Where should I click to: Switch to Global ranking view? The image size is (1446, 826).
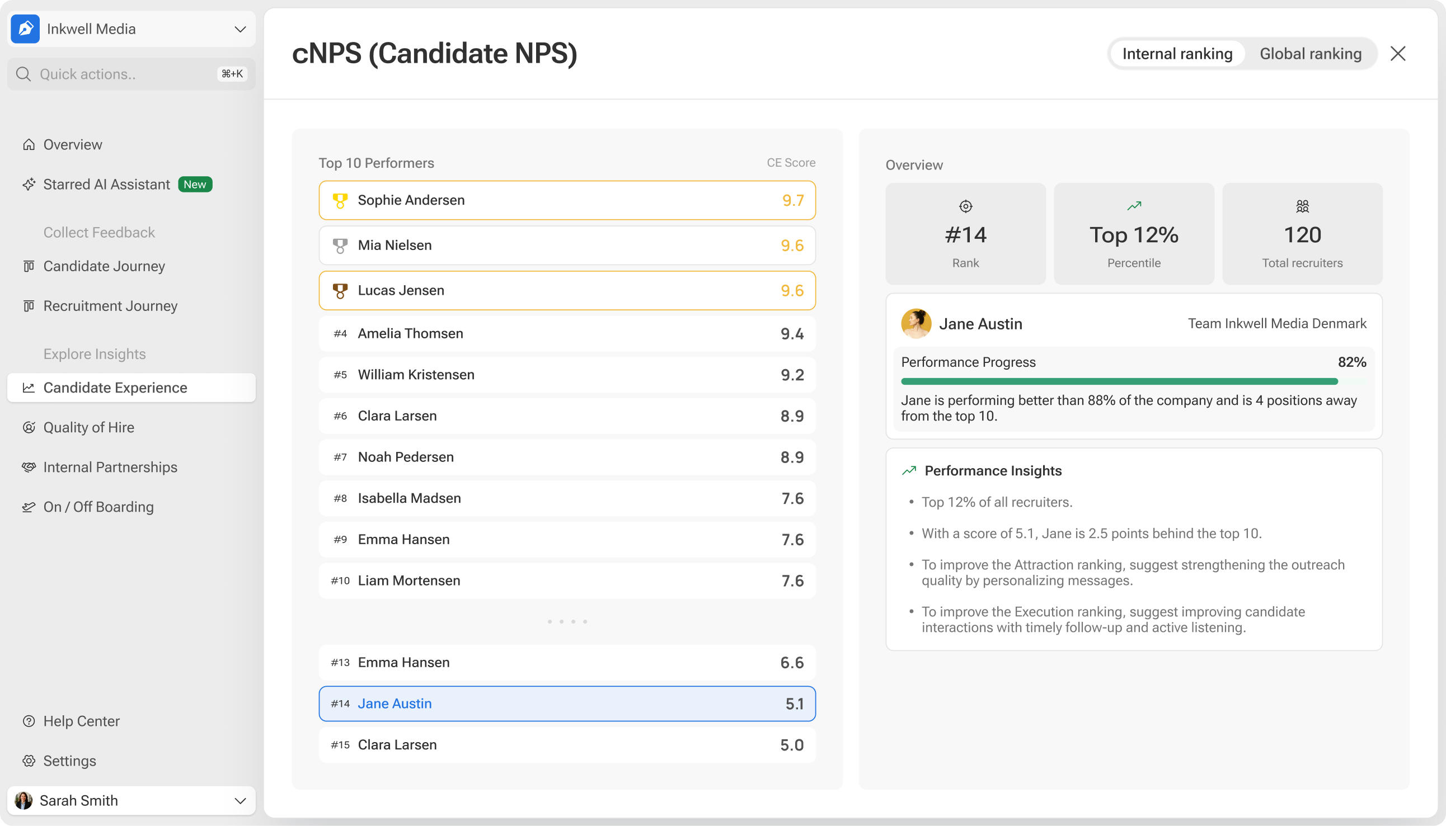click(1310, 54)
